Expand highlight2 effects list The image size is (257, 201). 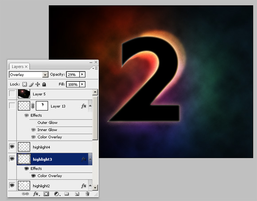tap(90, 186)
